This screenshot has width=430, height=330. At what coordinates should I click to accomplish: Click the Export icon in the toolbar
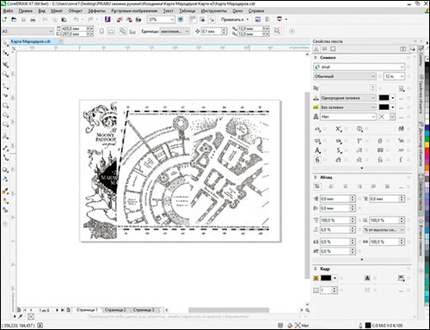pyautogui.click(x=129, y=20)
